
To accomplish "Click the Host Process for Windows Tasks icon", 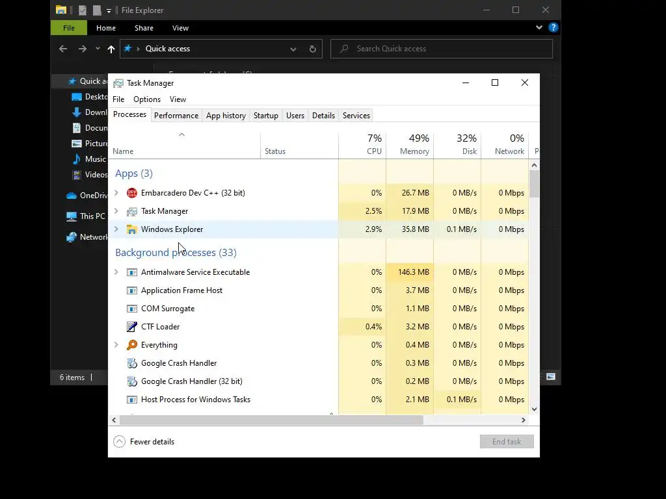I will click(131, 400).
